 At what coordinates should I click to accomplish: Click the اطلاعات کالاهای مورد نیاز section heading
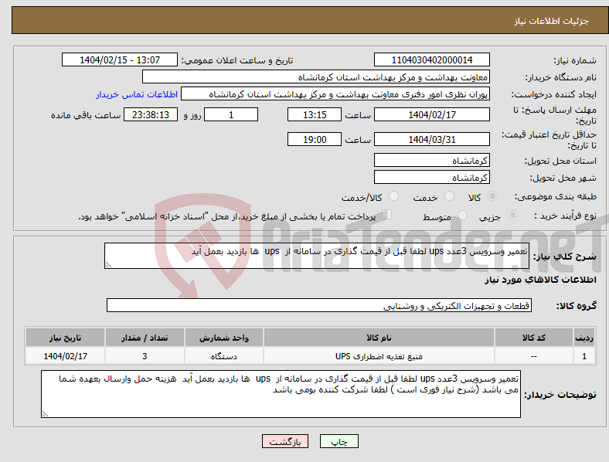pos(541,280)
